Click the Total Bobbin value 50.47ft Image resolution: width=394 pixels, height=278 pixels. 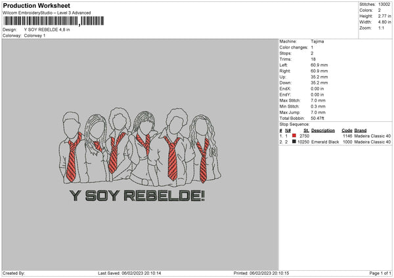coord(318,119)
